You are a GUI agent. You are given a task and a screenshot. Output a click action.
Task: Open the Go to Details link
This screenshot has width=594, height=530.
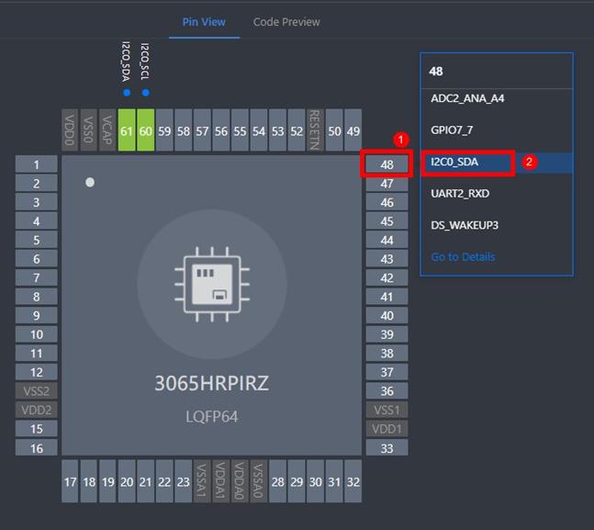(x=463, y=257)
